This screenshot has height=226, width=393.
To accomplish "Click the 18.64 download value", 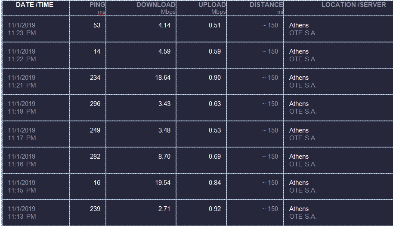I will click(163, 78).
